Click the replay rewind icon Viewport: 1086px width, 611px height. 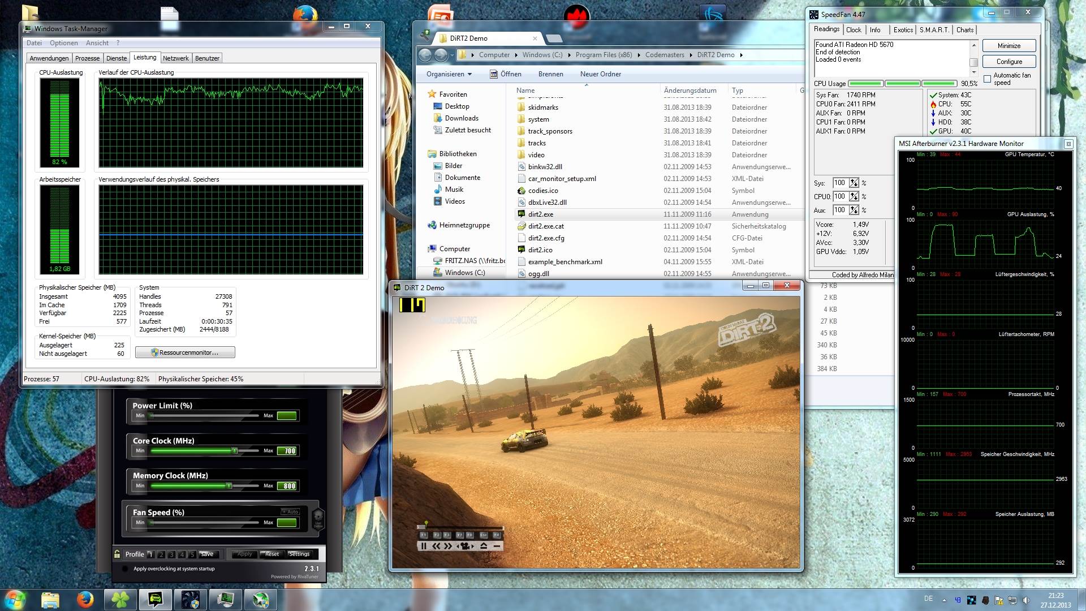click(436, 546)
